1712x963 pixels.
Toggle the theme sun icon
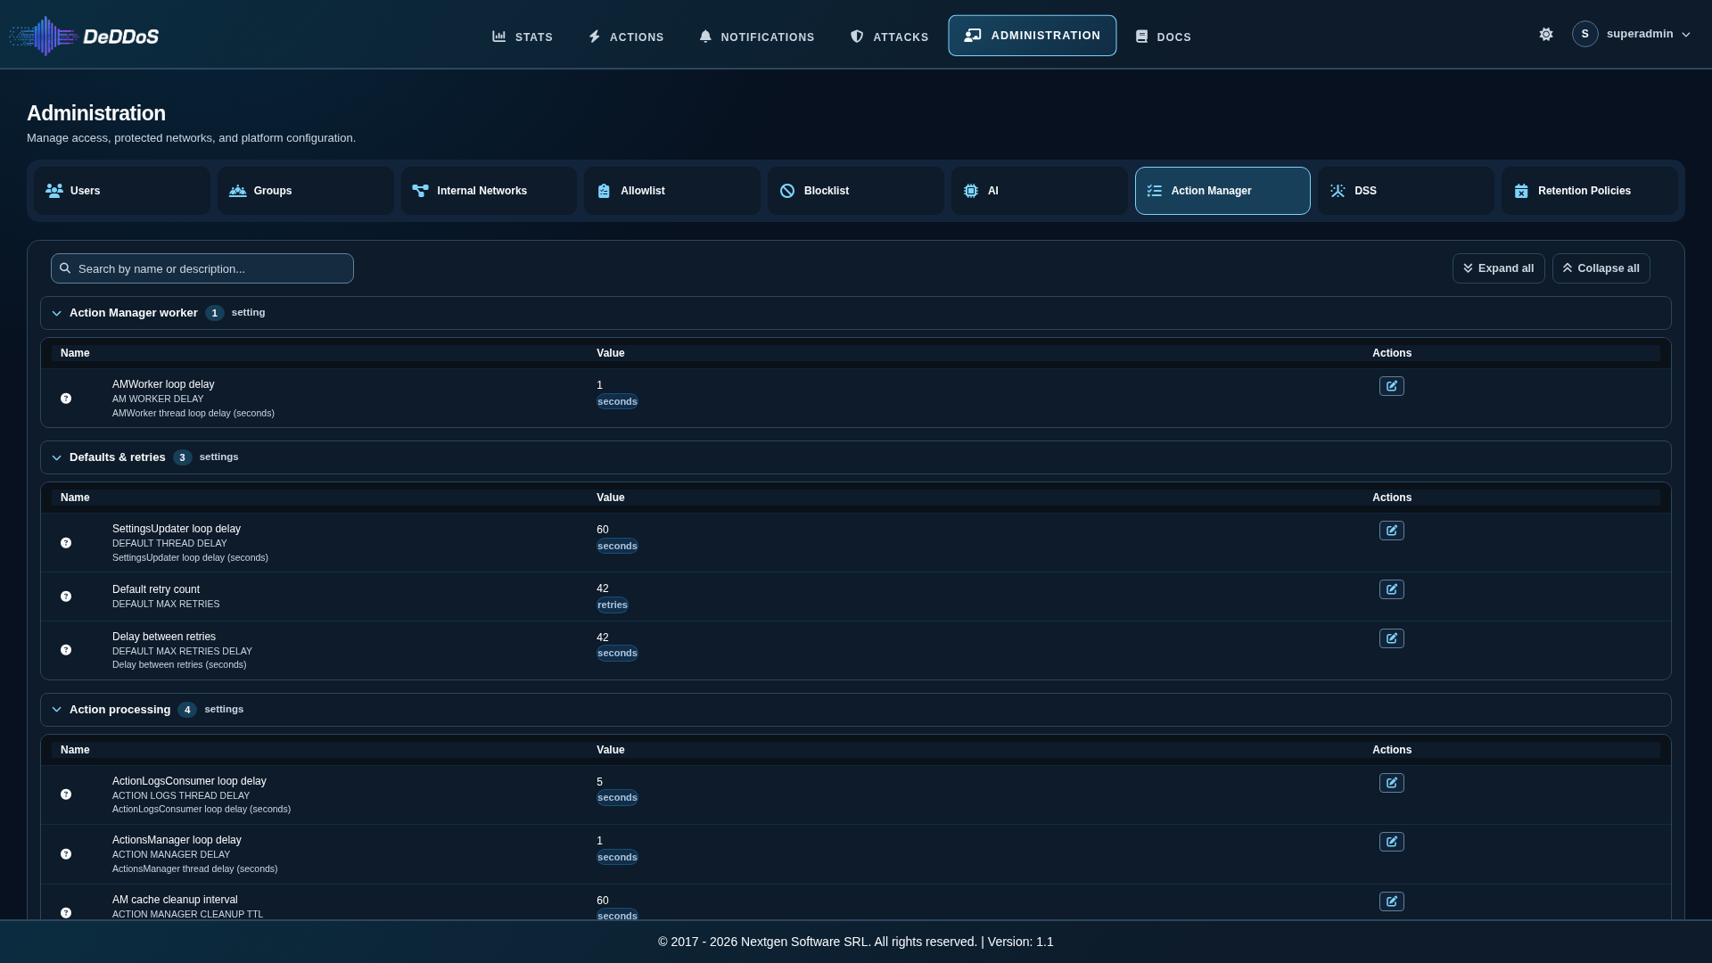[x=1546, y=34]
